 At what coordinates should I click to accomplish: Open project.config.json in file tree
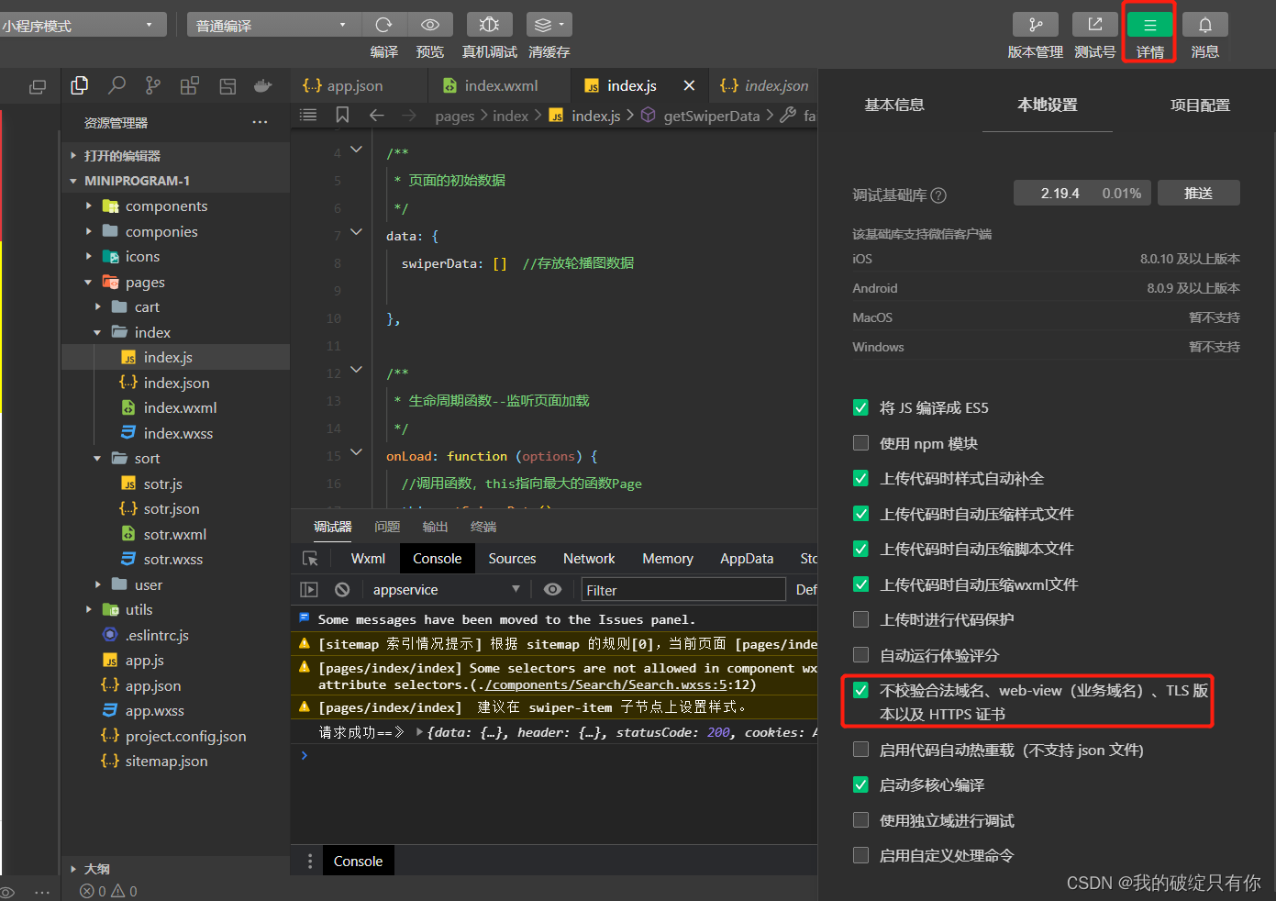(x=185, y=737)
